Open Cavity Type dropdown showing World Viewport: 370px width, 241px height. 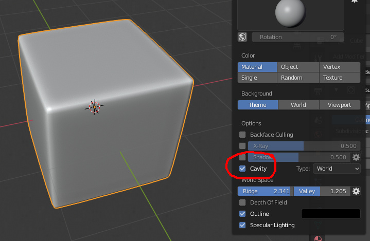pos(337,169)
